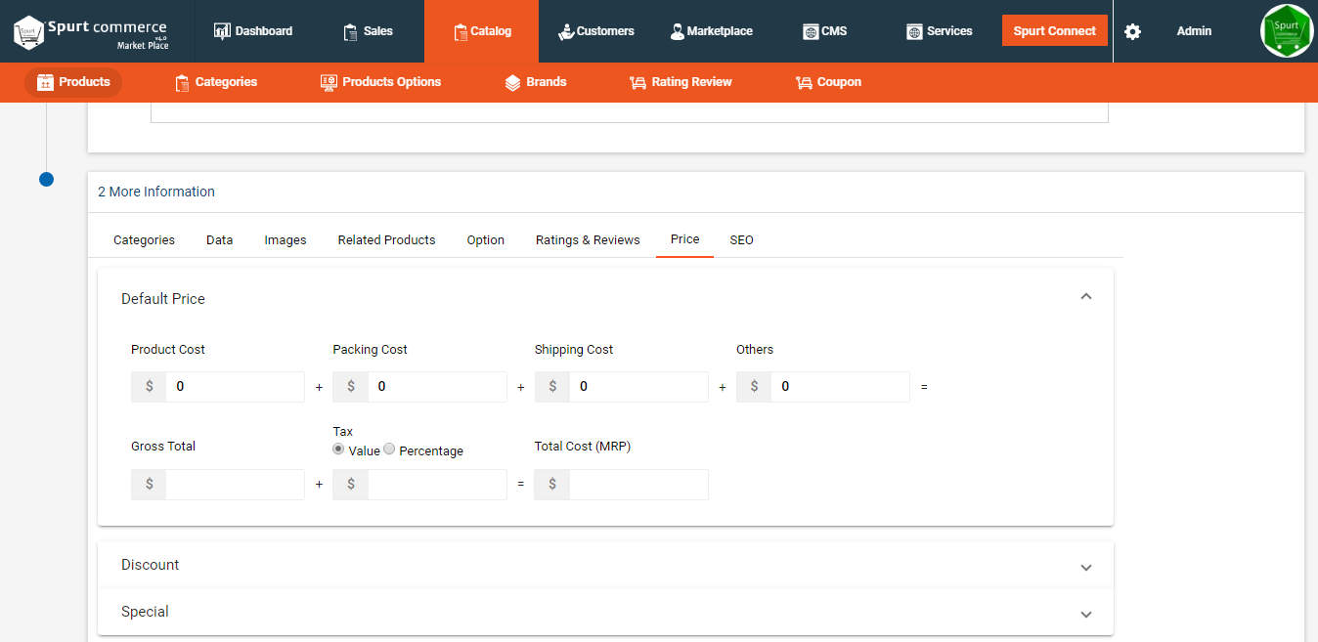Switch to the Data tab
This screenshot has height=642, width=1318.
(x=219, y=239)
